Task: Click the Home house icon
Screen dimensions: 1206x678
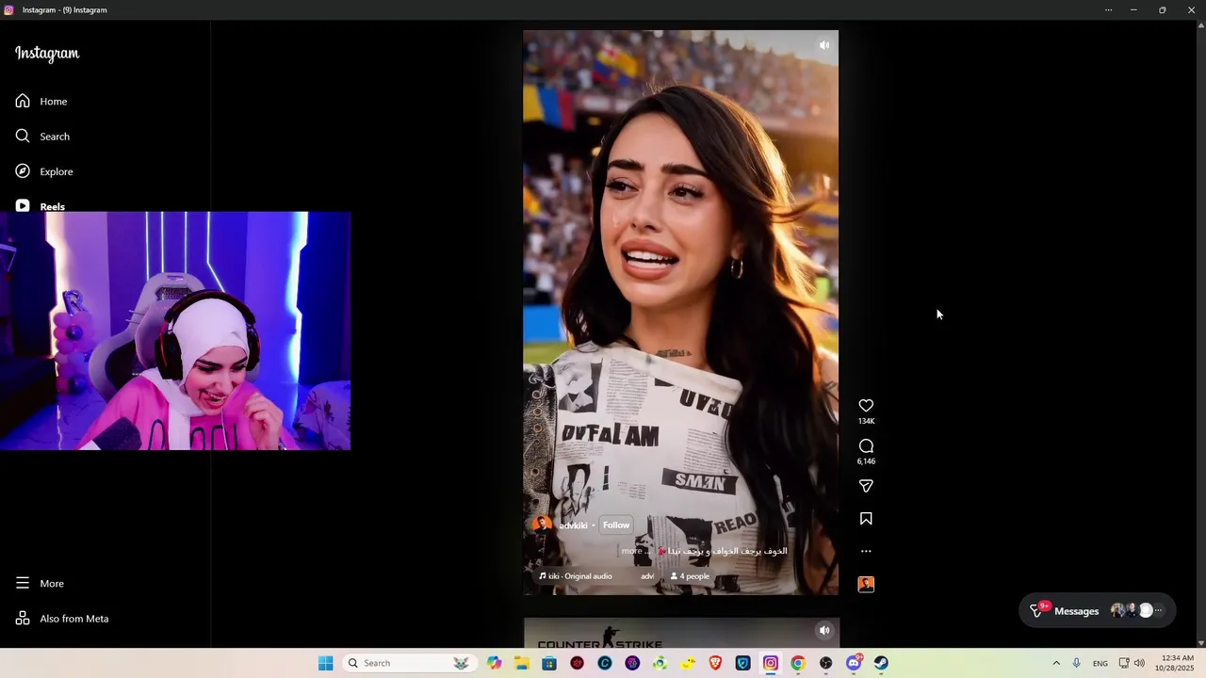Action: click(x=23, y=101)
